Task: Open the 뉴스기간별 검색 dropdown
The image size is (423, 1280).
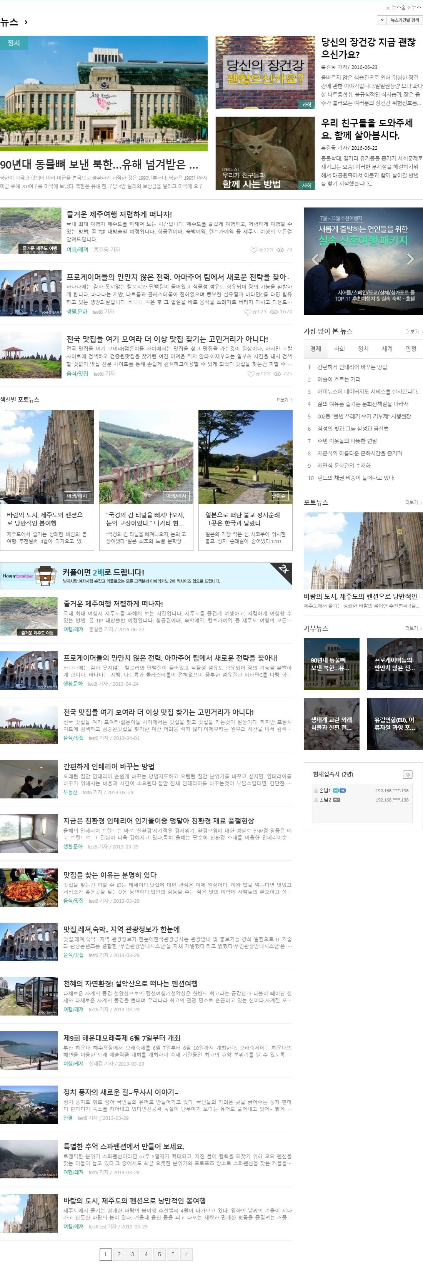Action: tap(381, 20)
